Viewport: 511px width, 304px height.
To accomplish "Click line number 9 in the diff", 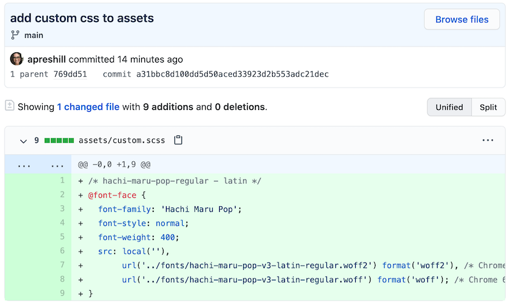I will point(62,293).
